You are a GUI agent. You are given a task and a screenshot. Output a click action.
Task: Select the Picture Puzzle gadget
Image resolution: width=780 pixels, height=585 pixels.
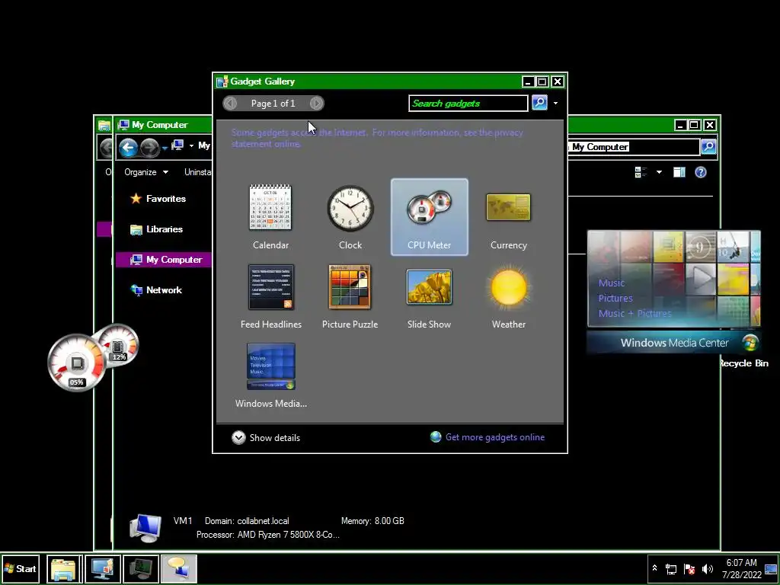click(x=350, y=296)
